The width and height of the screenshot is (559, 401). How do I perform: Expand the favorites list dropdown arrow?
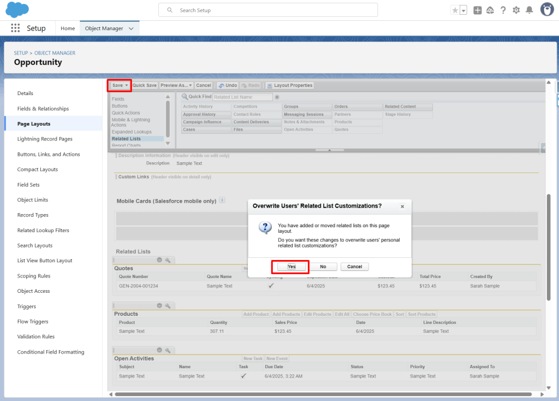coord(463,10)
